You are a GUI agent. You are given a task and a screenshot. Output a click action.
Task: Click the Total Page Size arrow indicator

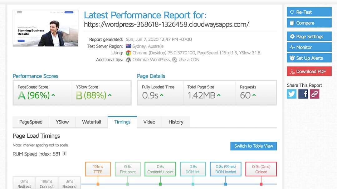tap(219, 95)
